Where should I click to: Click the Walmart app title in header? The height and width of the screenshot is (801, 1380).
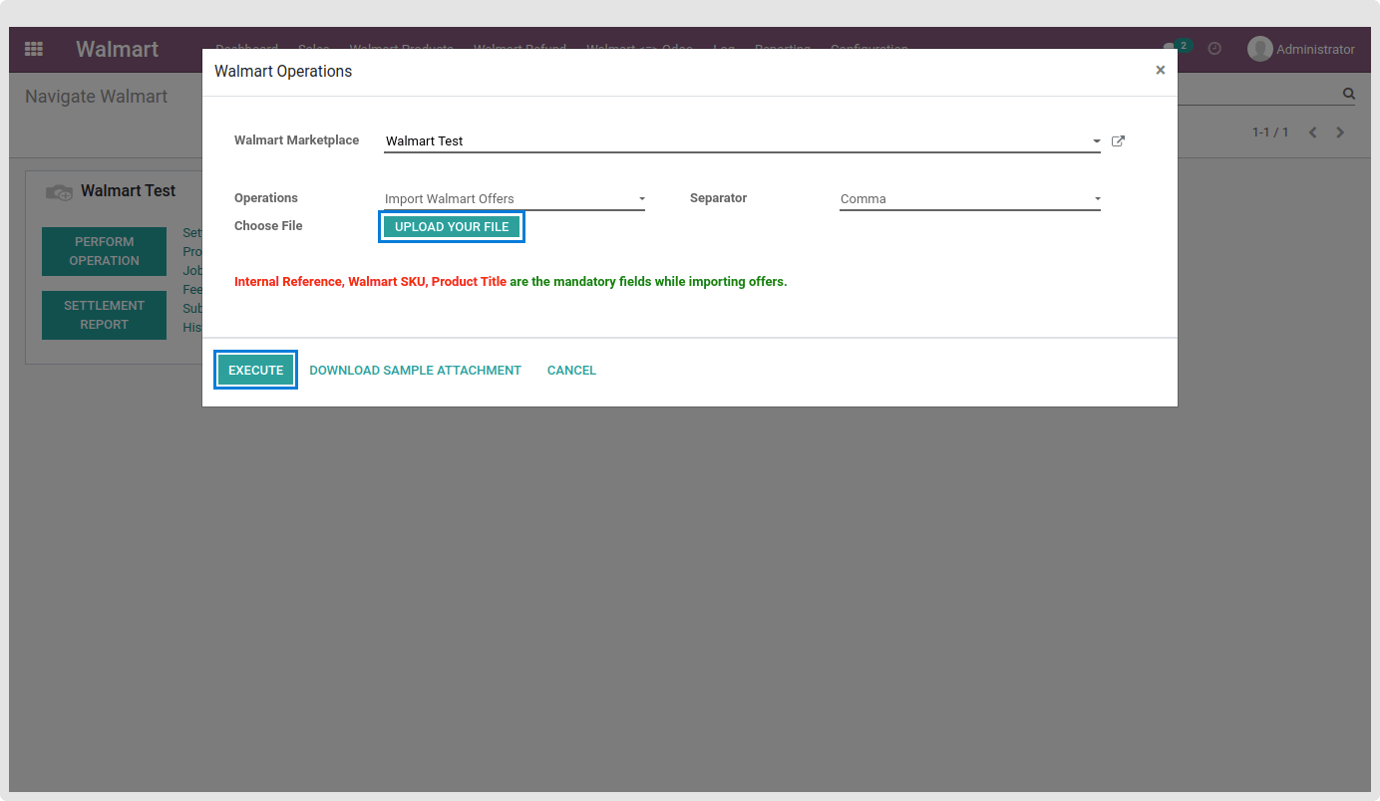click(117, 49)
